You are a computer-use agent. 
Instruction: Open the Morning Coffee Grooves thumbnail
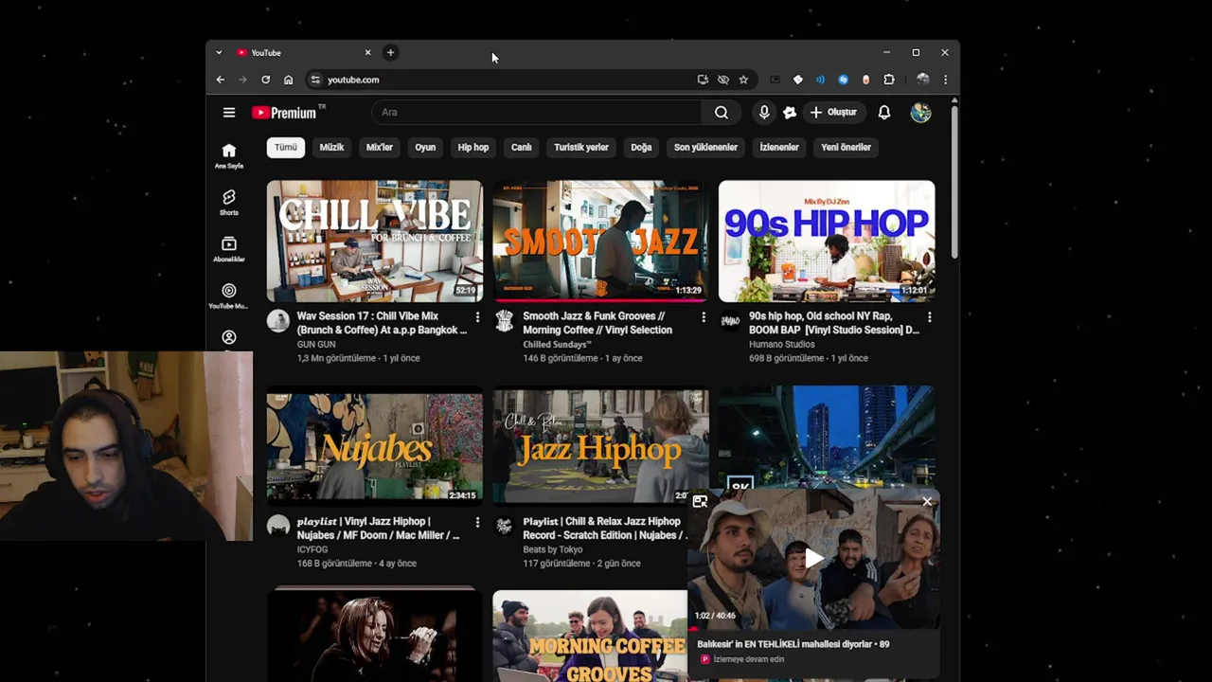[x=589, y=637]
